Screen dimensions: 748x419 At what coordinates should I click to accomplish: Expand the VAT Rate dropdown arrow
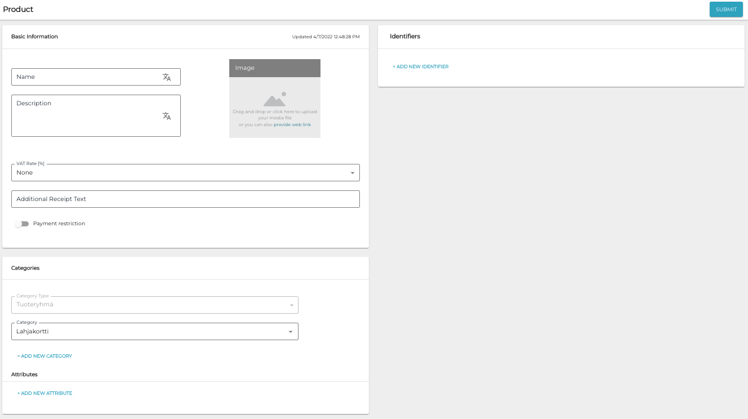[353, 173]
